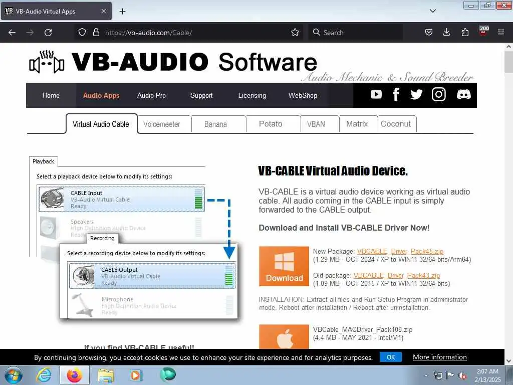This screenshot has width=513, height=385.
Task: Open the More information cookie link
Action: [440, 357]
